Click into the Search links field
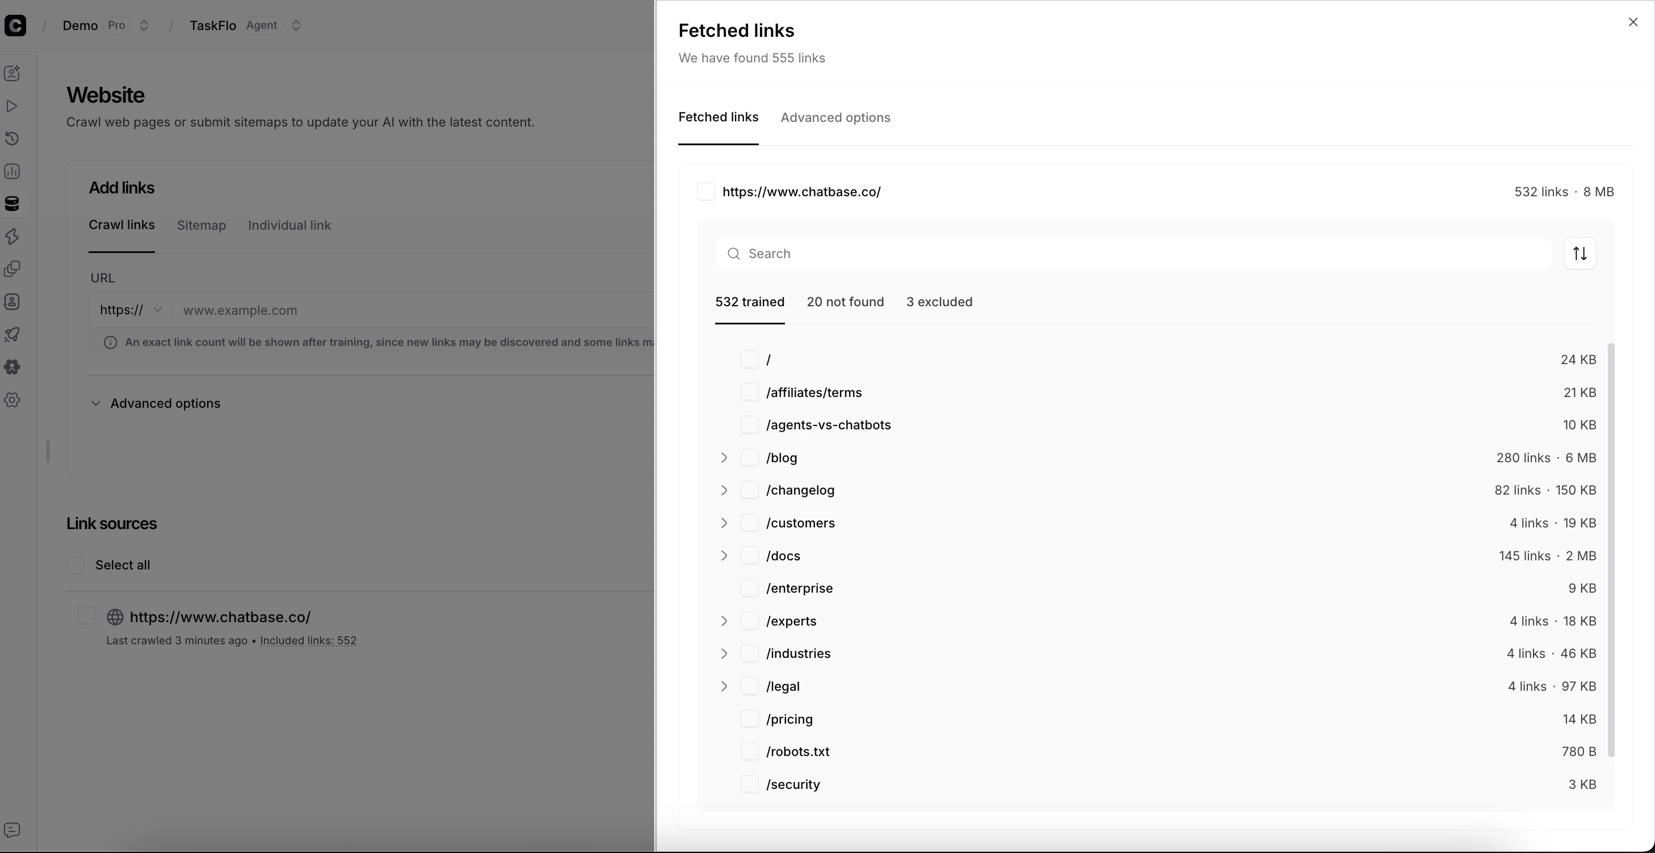 pos(1133,254)
